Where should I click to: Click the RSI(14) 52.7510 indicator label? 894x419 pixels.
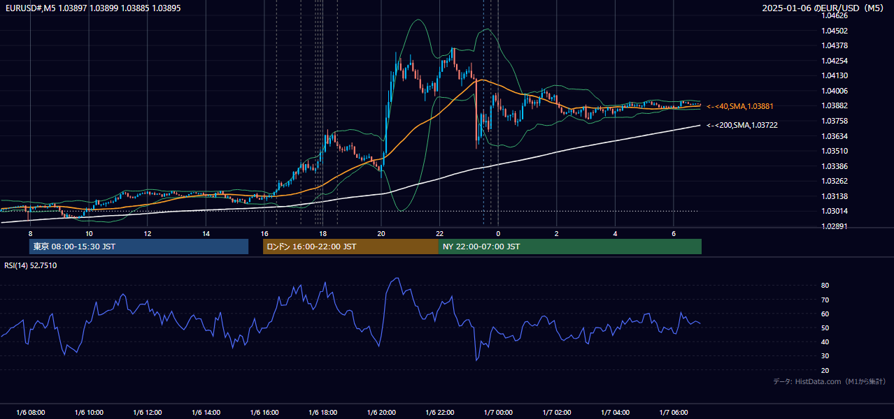point(31,265)
